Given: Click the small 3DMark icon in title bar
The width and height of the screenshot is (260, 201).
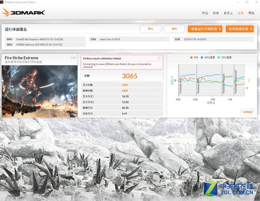Looking at the screenshot, I should [3, 2].
